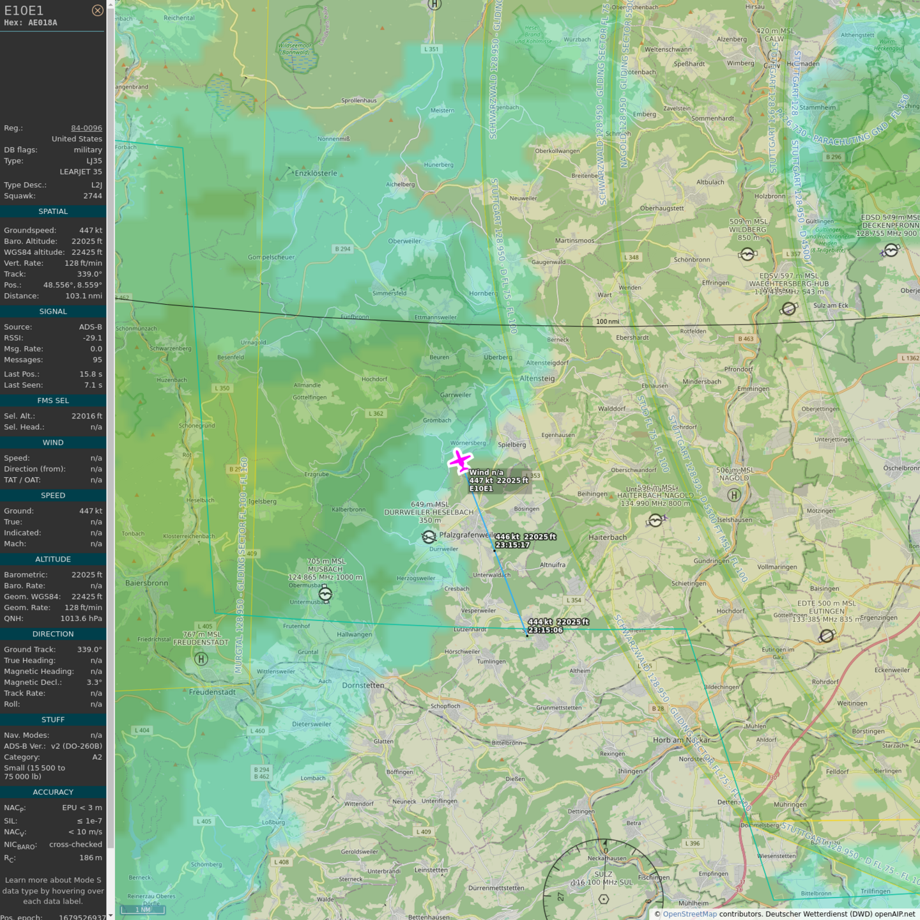Click the Durrweiler-Heselbach glider airfield icon

(x=429, y=537)
